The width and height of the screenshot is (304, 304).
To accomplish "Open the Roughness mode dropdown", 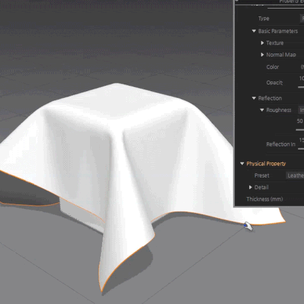I will click(x=301, y=110).
